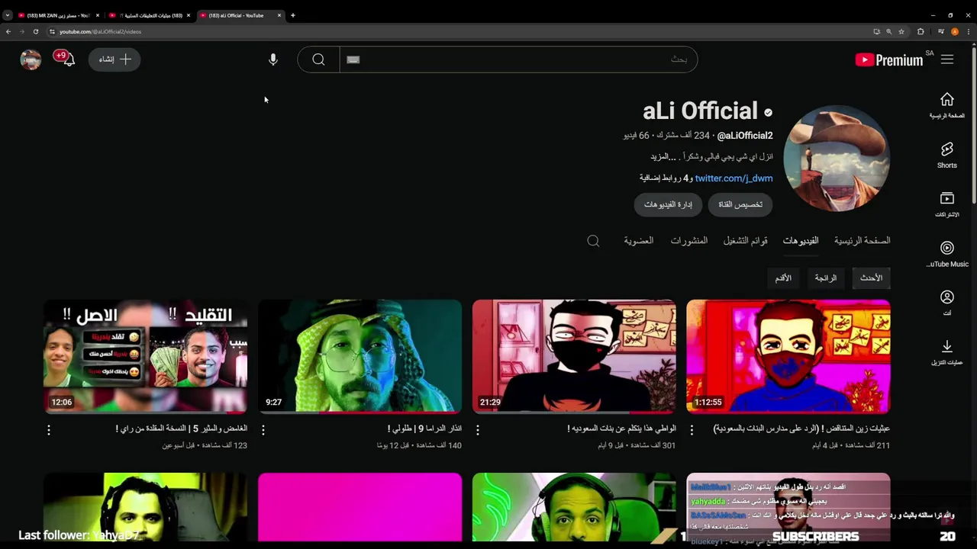This screenshot has height=549, width=977.
Task: Open Chrome zoom indicator in address bar
Action: coord(888,31)
